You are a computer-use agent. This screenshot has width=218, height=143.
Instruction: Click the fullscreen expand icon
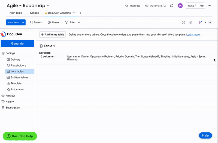[x=184, y=22]
